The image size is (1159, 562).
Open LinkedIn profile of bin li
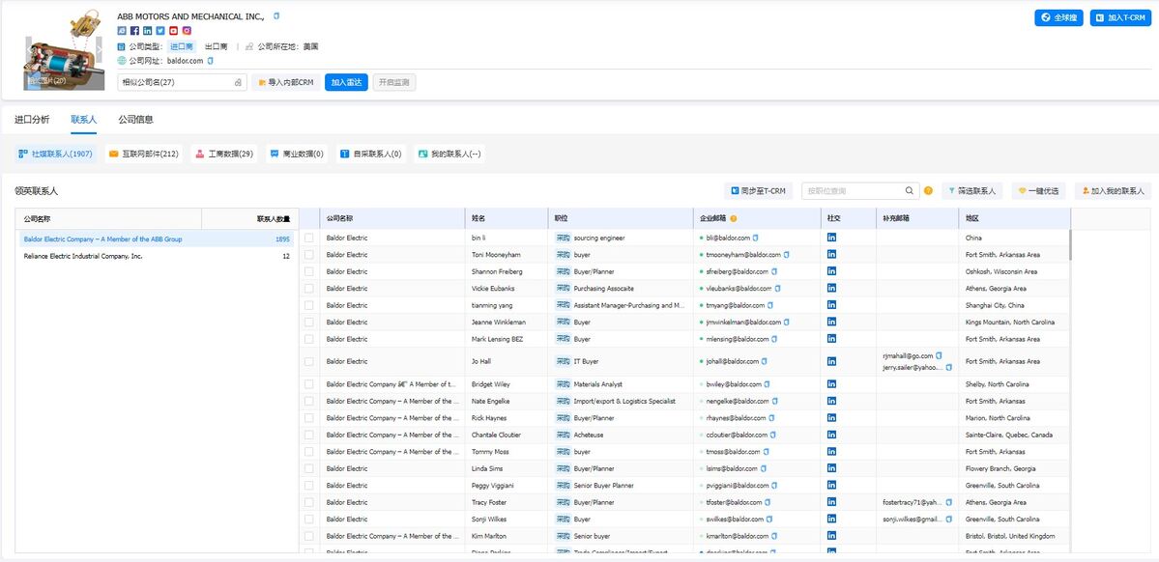tap(831, 238)
